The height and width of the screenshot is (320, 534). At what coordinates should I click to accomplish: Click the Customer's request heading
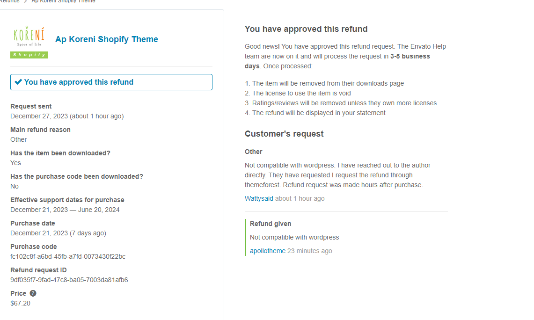point(284,134)
